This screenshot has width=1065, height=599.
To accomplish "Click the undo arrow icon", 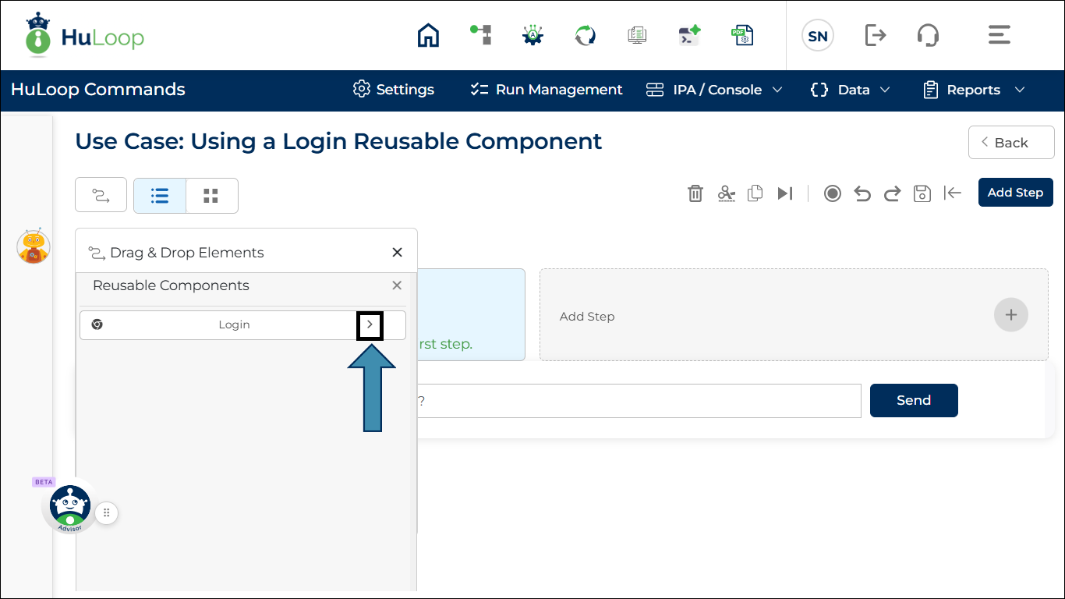I will [x=862, y=193].
